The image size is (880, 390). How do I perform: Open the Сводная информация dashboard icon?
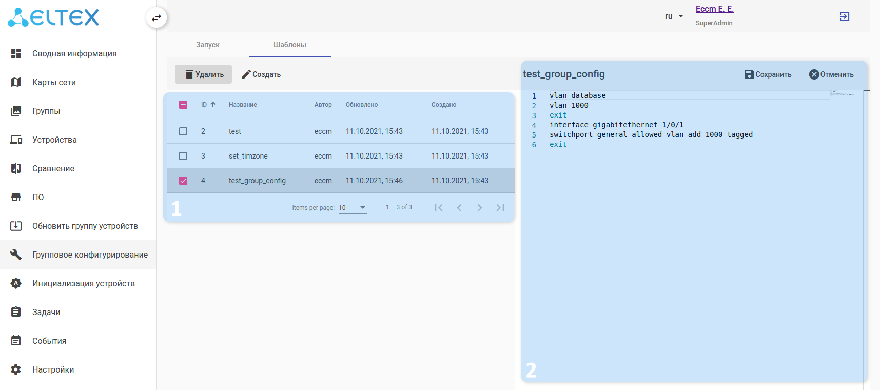[16, 53]
